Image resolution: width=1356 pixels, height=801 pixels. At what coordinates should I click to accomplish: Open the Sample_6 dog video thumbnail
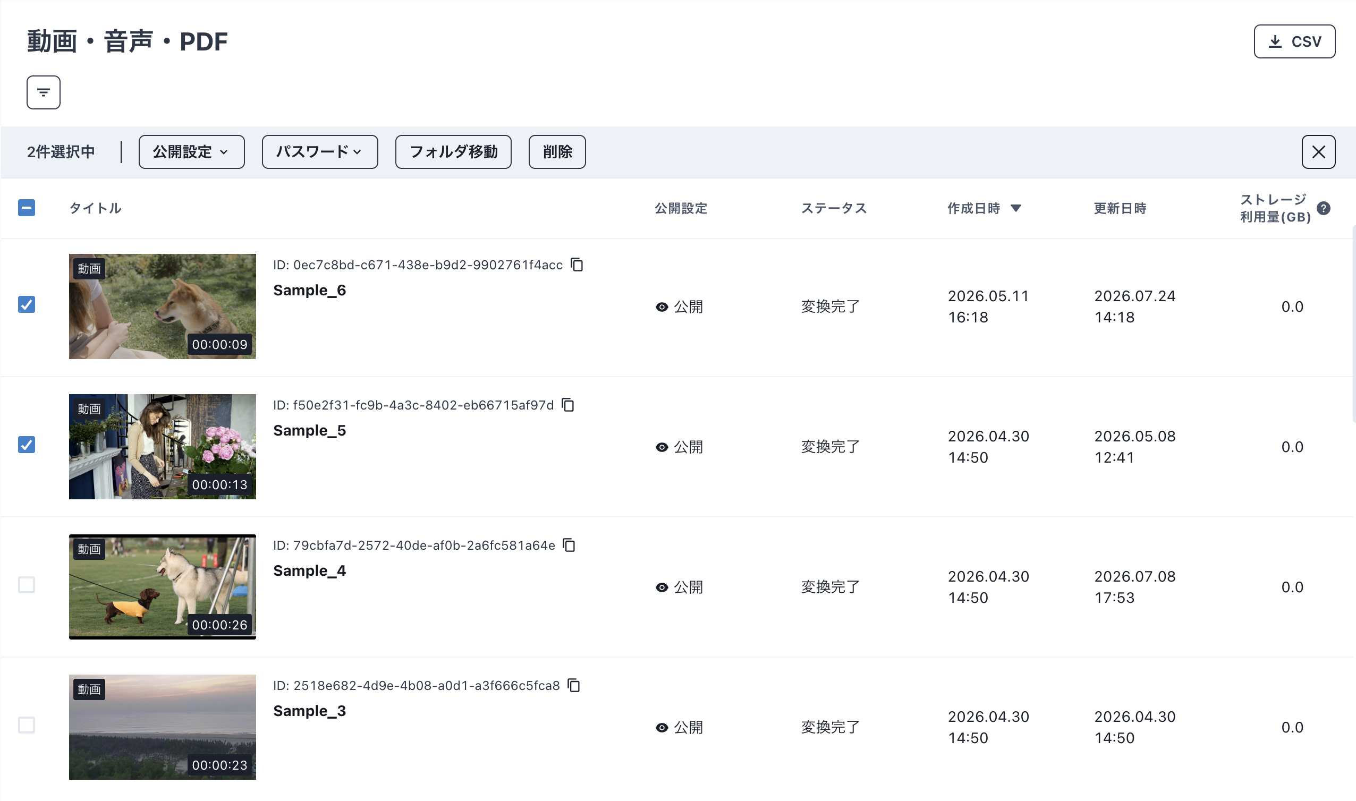pos(163,306)
